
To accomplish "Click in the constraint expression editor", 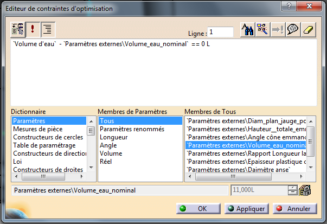I will tap(164, 72).
